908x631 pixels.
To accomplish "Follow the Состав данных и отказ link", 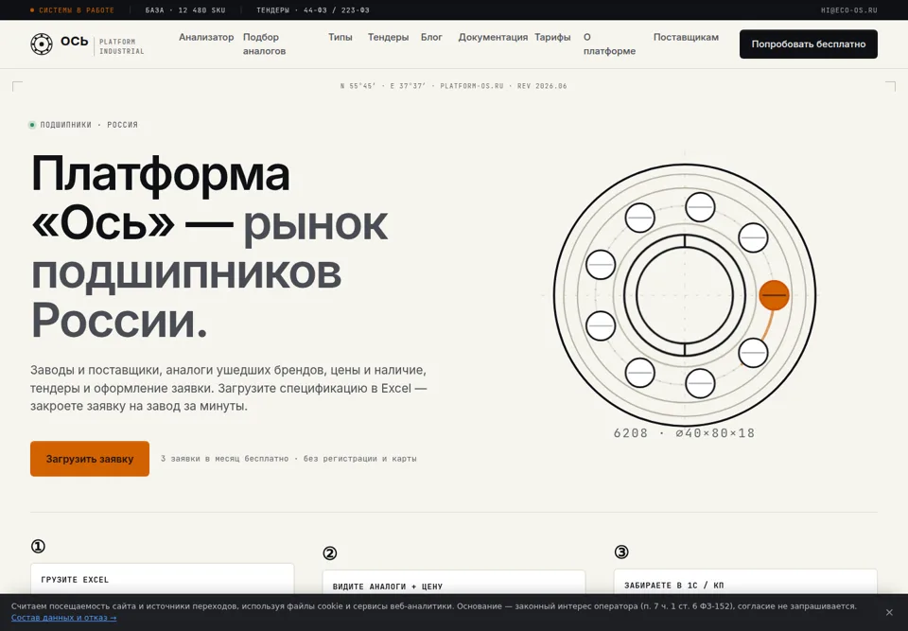I will coord(63,618).
